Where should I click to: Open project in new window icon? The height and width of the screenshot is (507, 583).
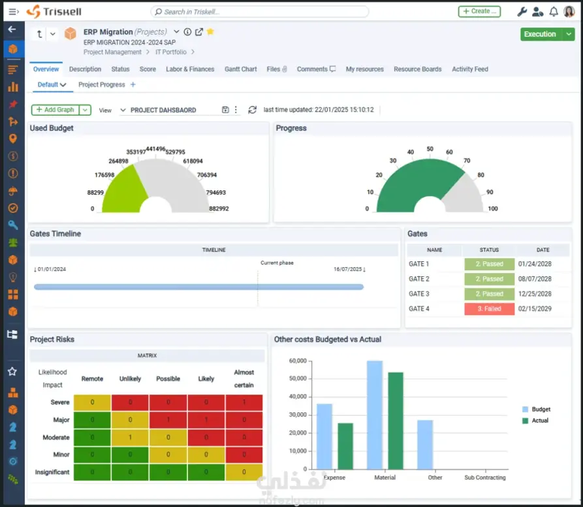199,32
